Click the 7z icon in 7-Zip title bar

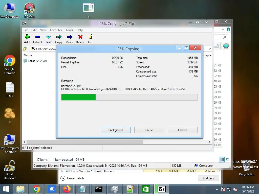click(x=24, y=23)
